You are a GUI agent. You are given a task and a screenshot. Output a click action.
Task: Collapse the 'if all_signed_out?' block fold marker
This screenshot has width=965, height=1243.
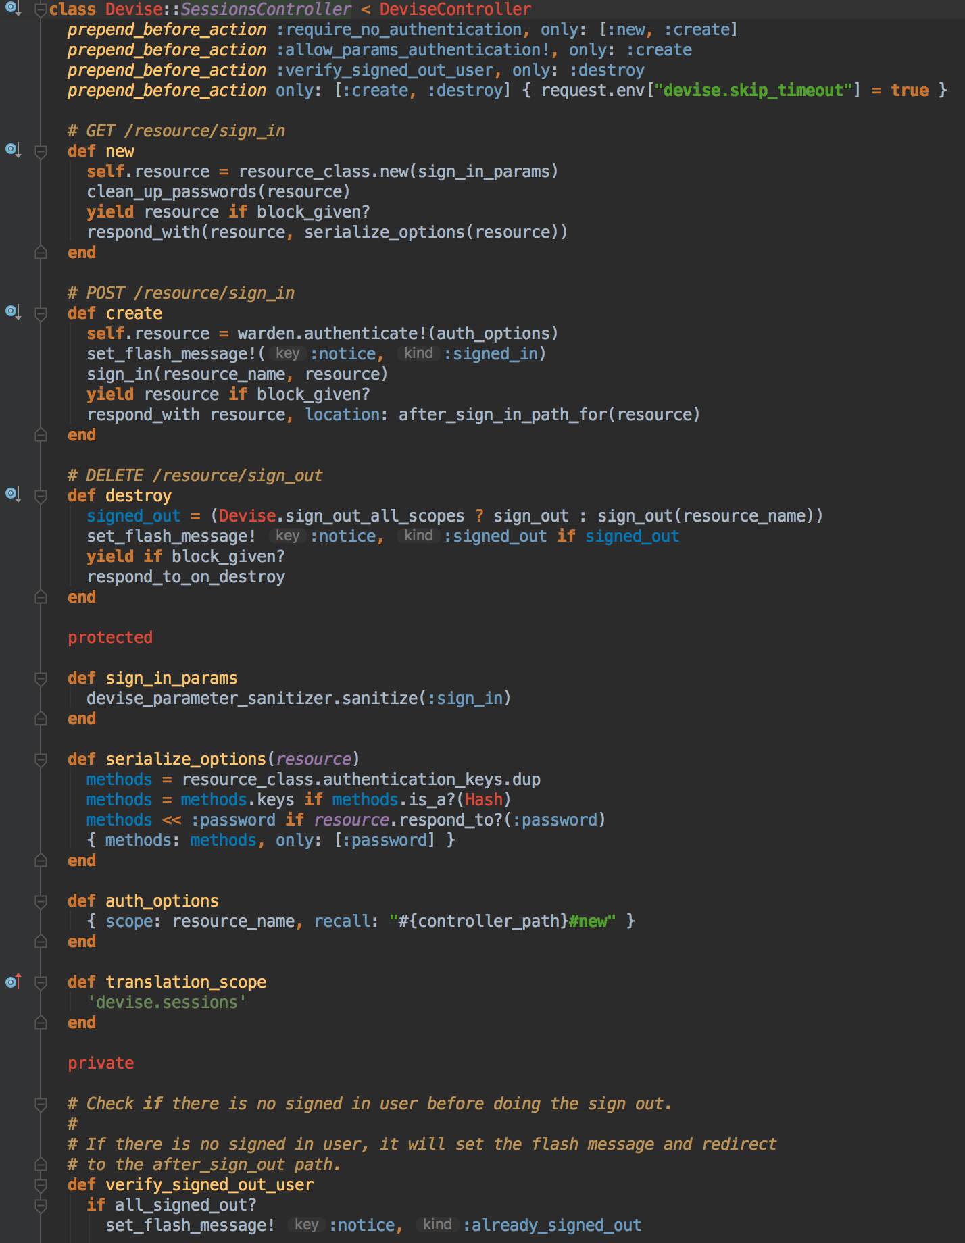(41, 1205)
